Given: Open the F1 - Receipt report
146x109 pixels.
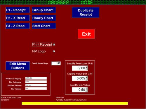Looking at the screenshot, I should click(x=18, y=10).
